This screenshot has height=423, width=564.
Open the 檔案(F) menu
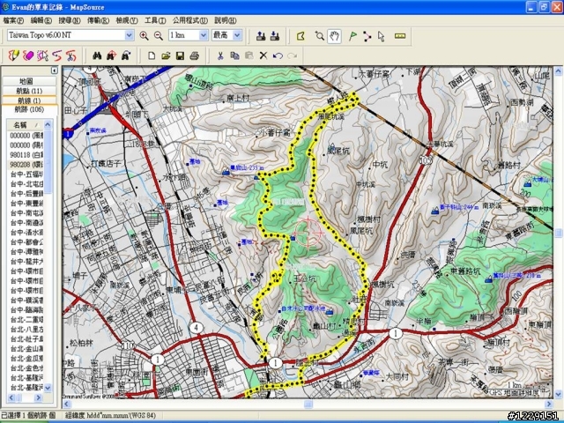pos(13,20)
